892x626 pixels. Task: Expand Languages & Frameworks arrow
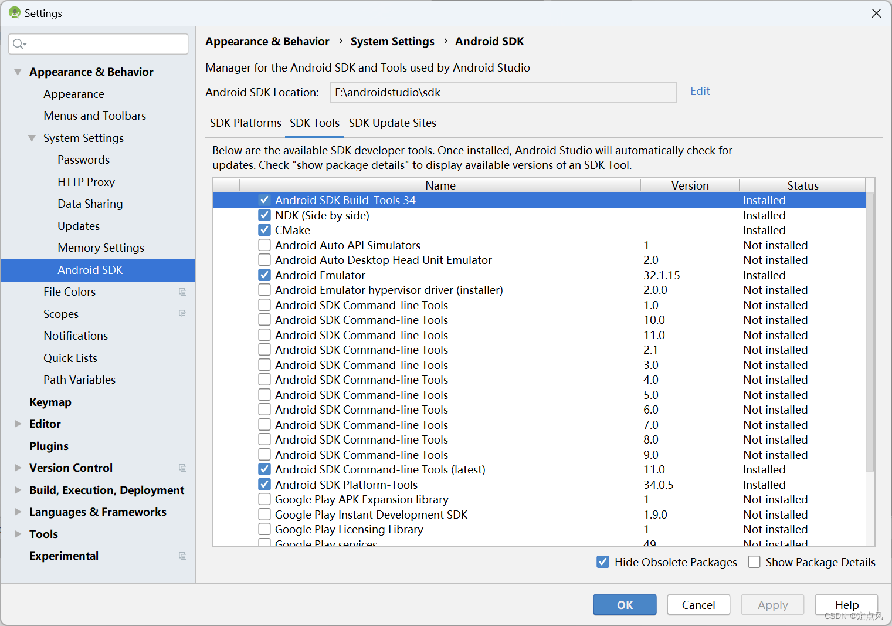[18, 512]
